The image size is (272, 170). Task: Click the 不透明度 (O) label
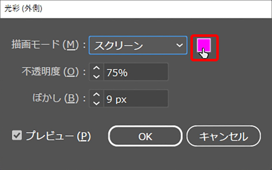[54, 72]
